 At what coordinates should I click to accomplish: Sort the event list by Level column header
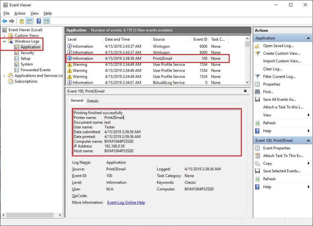tap(84, 39)
